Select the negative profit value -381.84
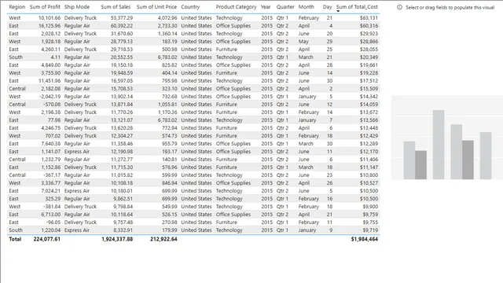 pos(52,207)
